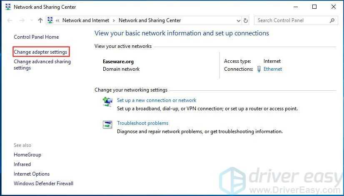344x196 pixels.
Task: Open Windows Defender Firewall link
Action: [43, 184]
